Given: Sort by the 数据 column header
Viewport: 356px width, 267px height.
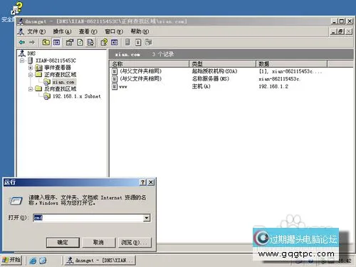Looking at the screenshot, I should [291, 64].
